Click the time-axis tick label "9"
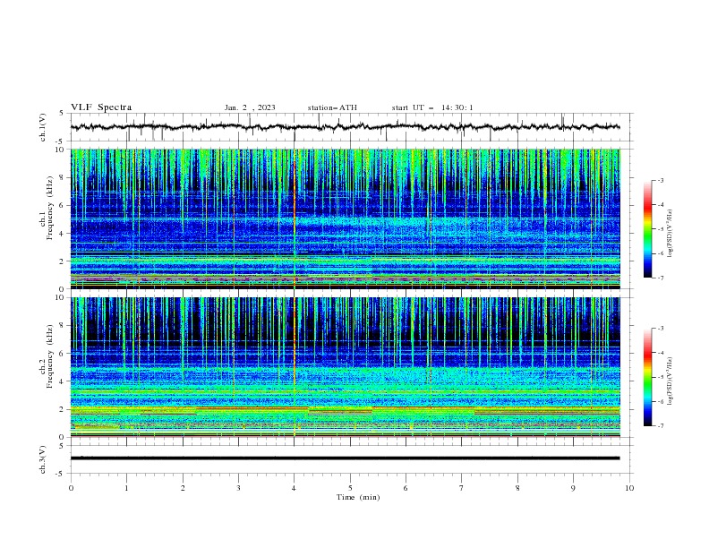Image resolution: width=709 pixels, height=548 pixels. [573, 488]
